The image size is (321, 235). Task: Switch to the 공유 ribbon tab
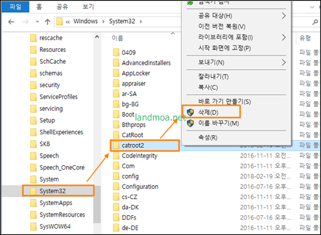click(62, 6)
